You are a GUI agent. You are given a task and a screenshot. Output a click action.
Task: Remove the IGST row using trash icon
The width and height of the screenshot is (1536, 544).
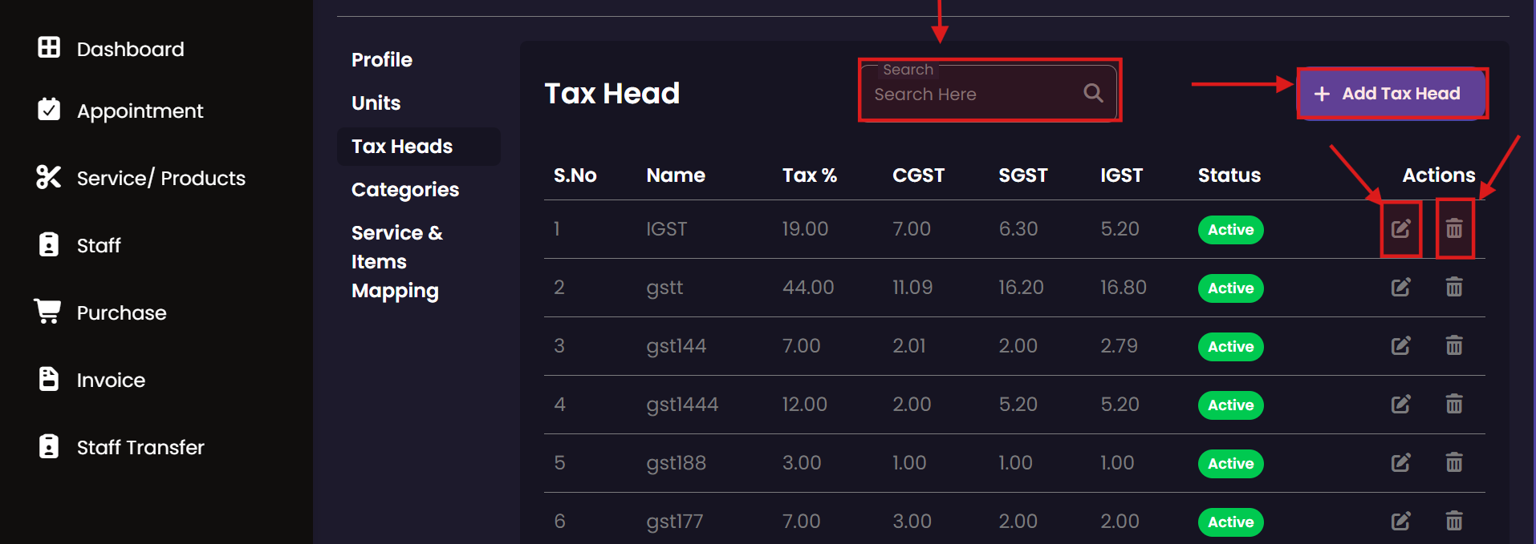(1453, 229)
